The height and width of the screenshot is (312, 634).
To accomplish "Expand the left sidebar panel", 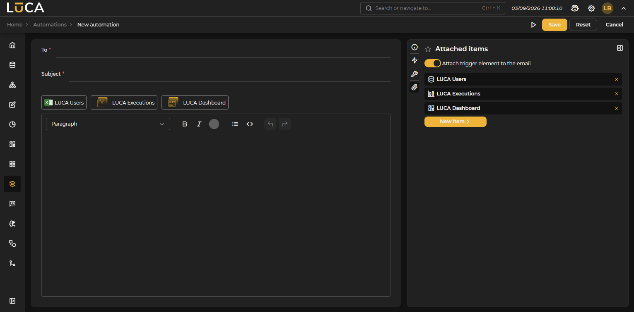I will pos(12,301).
